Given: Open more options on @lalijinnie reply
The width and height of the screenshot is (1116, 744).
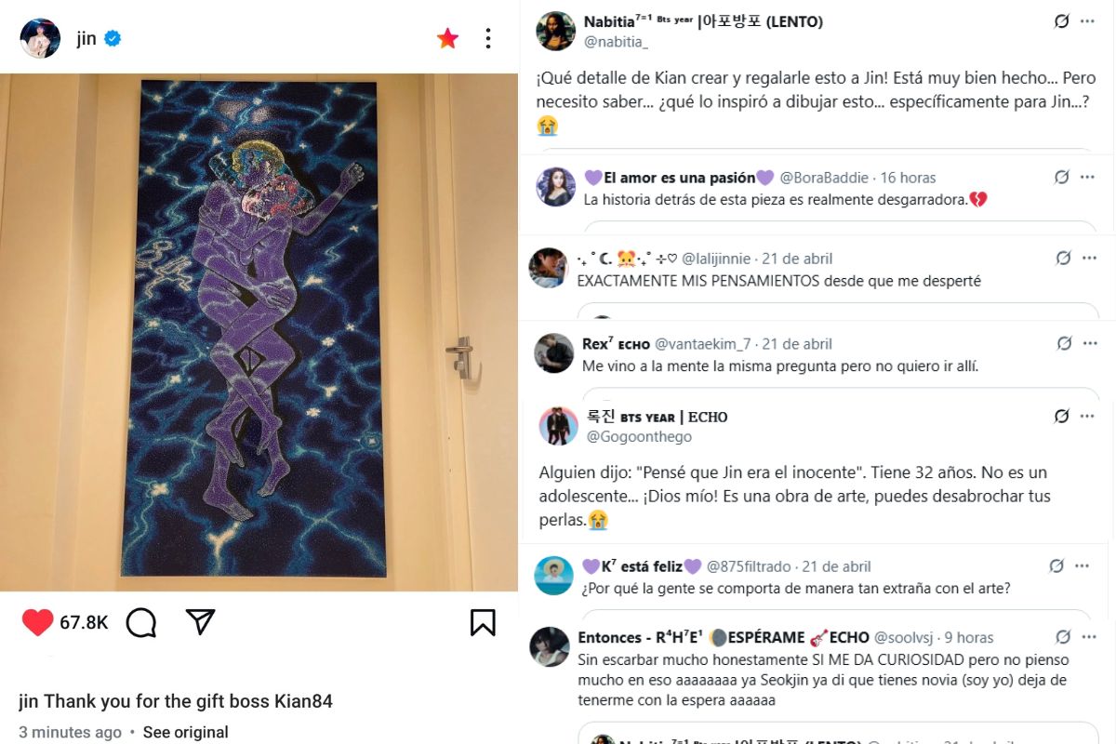Looking at the screenshot, I should pyautogui.click(x=1089, y=258).
